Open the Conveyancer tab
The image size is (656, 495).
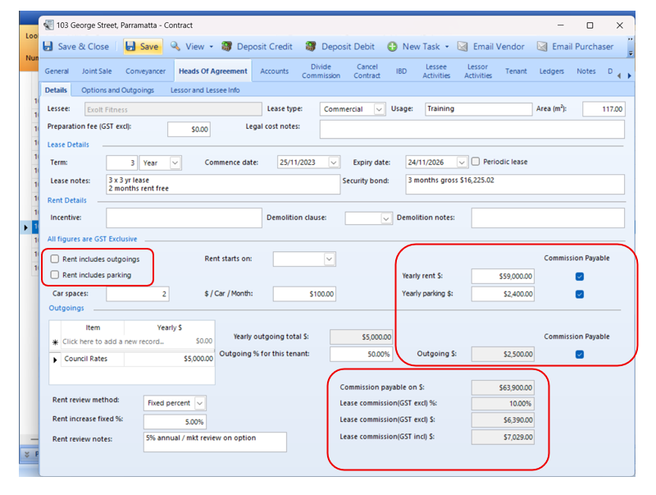click(146, 71)
